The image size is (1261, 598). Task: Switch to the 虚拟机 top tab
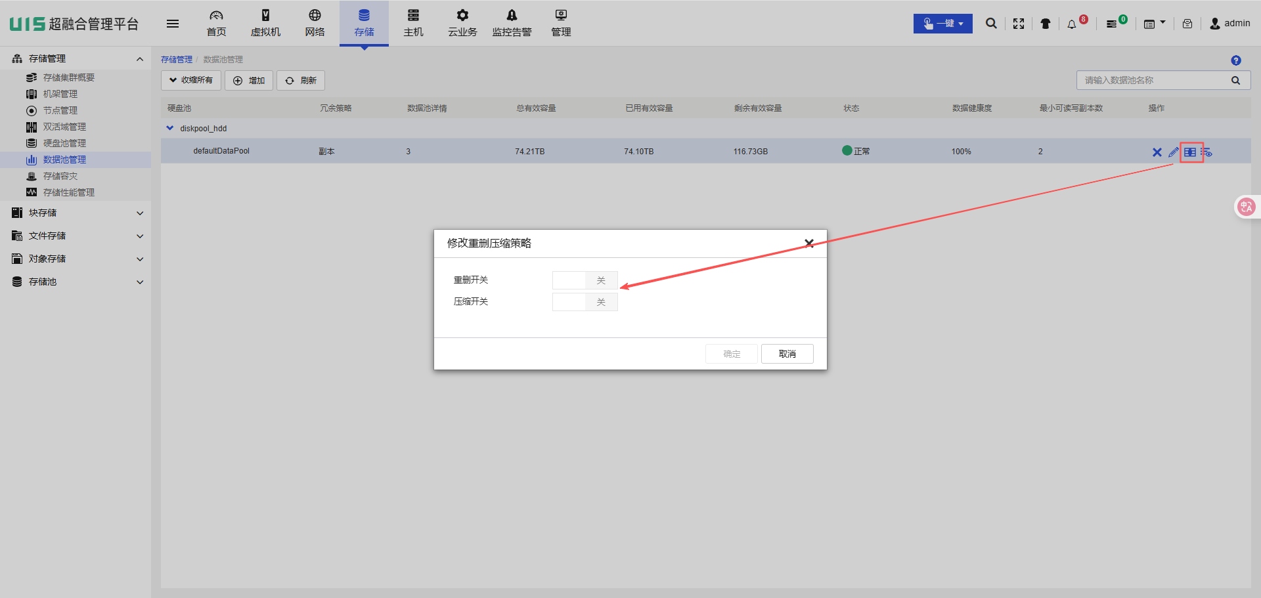(x=265, y=24)
